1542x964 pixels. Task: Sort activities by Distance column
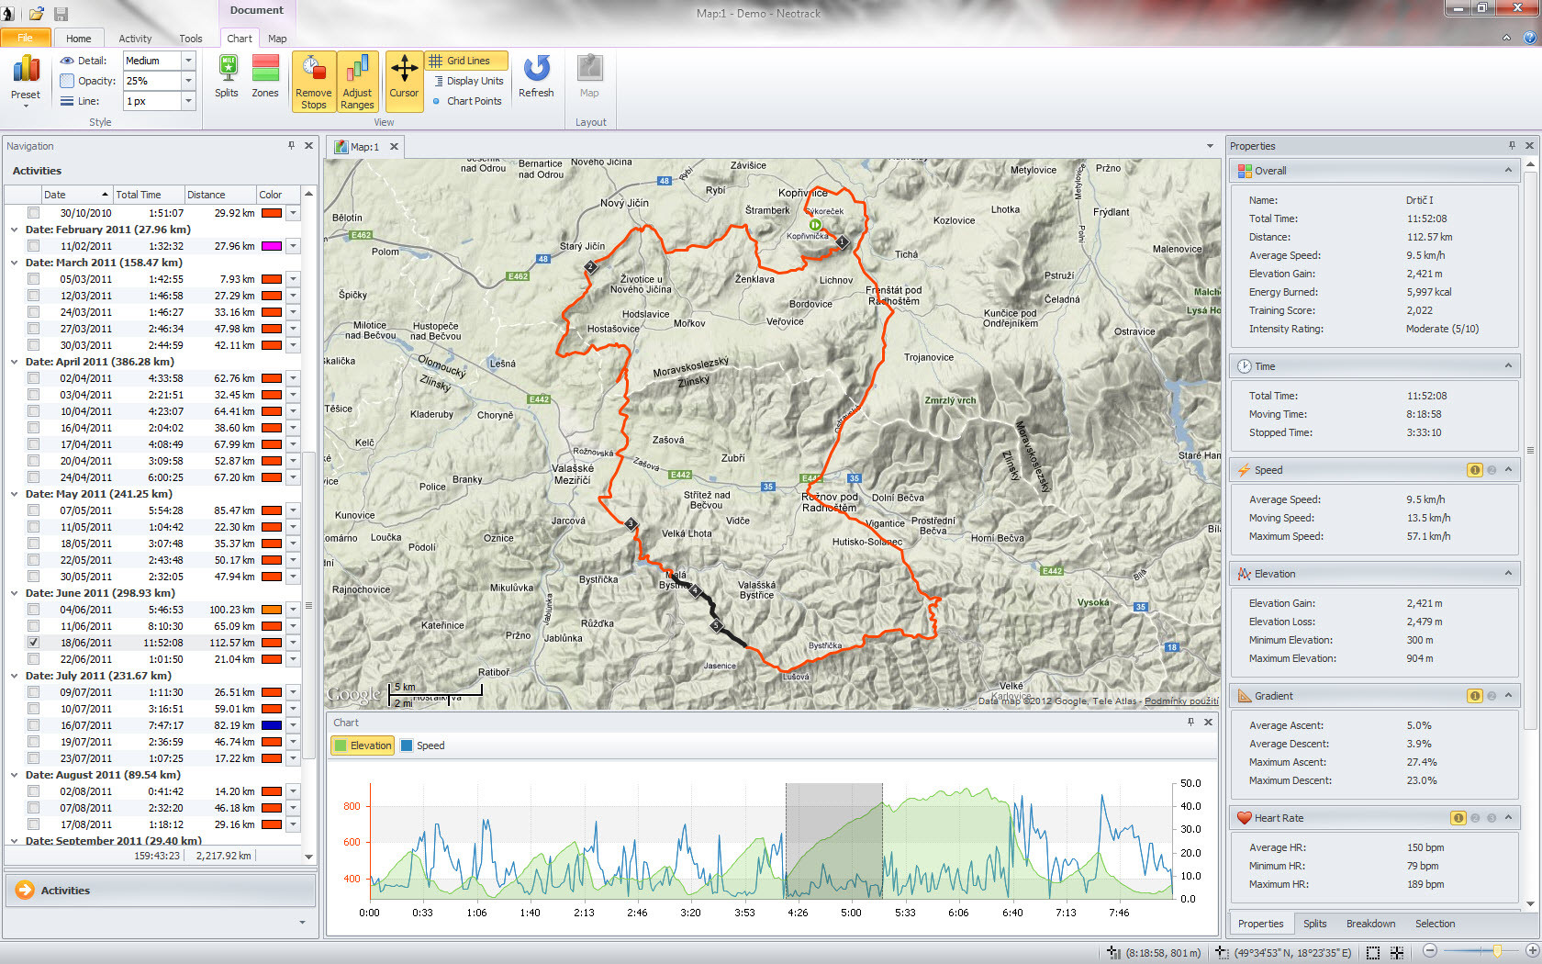tap(219, 195)
